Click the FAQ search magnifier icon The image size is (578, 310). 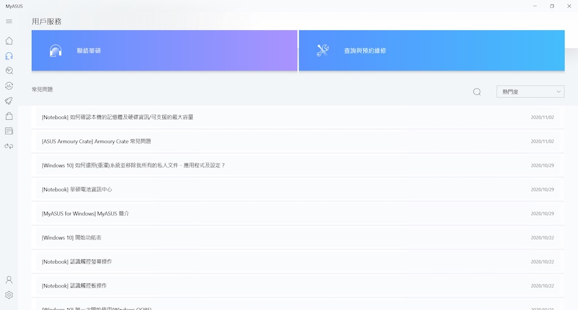[x=477, y=91]
